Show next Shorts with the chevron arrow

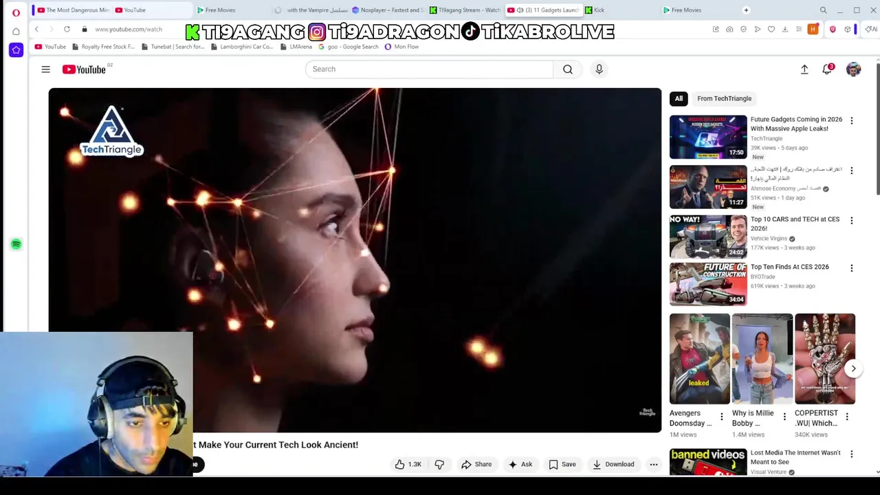coord(853,368)
